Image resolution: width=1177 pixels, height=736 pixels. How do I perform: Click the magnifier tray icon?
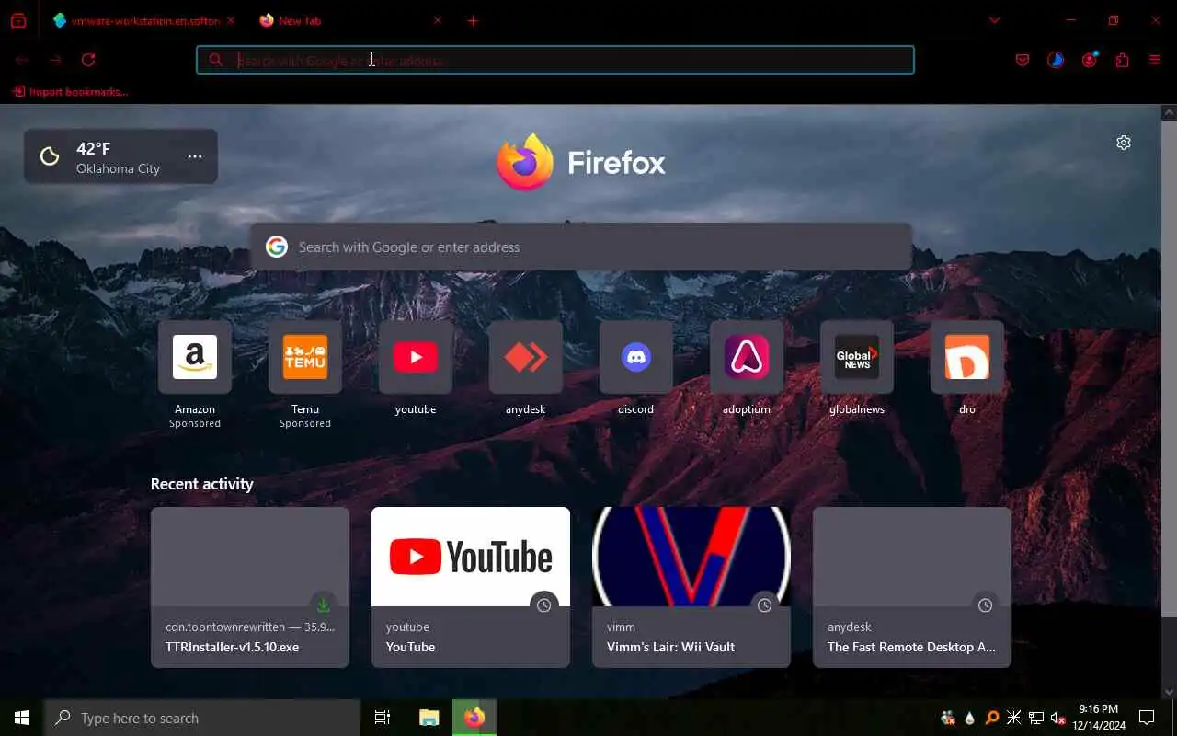tap(992, 718)
